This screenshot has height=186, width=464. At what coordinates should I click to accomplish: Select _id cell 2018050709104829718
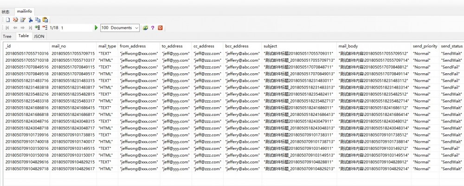click(x=26, y=169)
